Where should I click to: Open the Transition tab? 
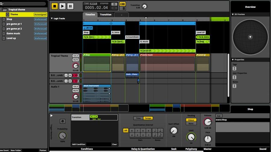106,15
